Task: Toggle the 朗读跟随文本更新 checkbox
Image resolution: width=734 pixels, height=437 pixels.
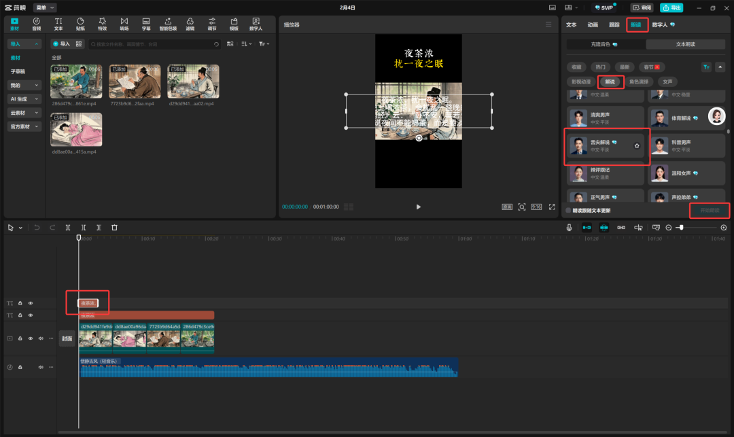Action: (568, 211)
